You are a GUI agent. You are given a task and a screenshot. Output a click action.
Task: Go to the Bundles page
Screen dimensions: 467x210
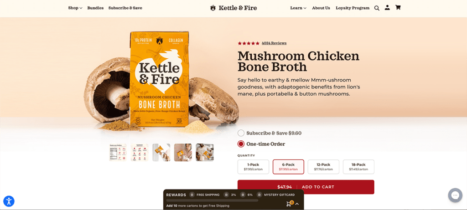95,8
